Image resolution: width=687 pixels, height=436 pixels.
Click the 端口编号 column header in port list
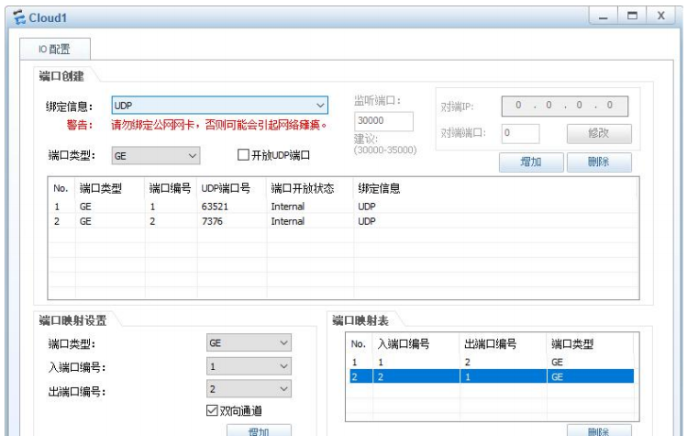point(171,188)
